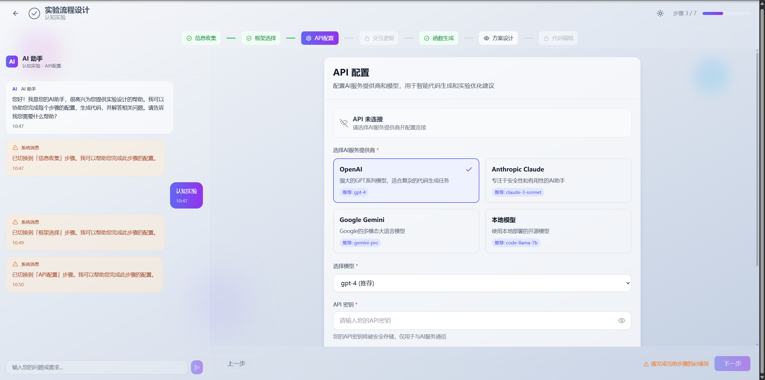Click the API 配置 panel heading
The width and height of the screenshot is (765, 380).
351,73
